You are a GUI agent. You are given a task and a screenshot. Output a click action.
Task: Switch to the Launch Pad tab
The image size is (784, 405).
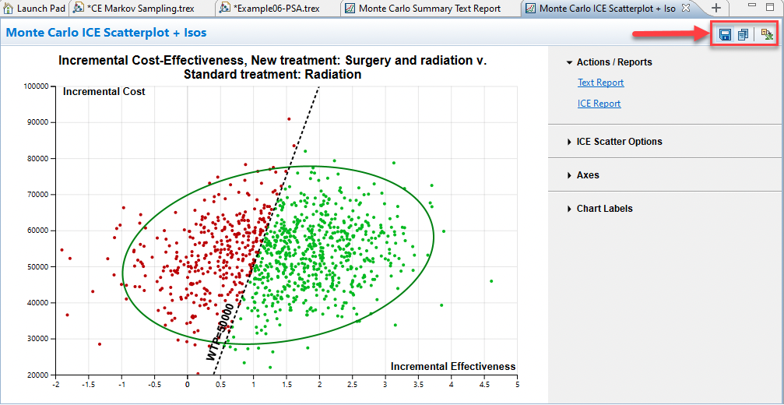pos(40,9)
